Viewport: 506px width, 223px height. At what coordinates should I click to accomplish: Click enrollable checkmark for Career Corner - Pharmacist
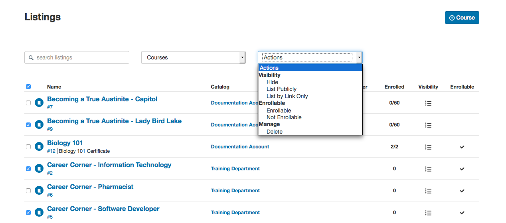point(462,191)
